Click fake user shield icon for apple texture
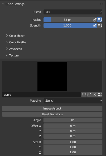This screenshot has width=106, height=156. click(x=84, y=95)
